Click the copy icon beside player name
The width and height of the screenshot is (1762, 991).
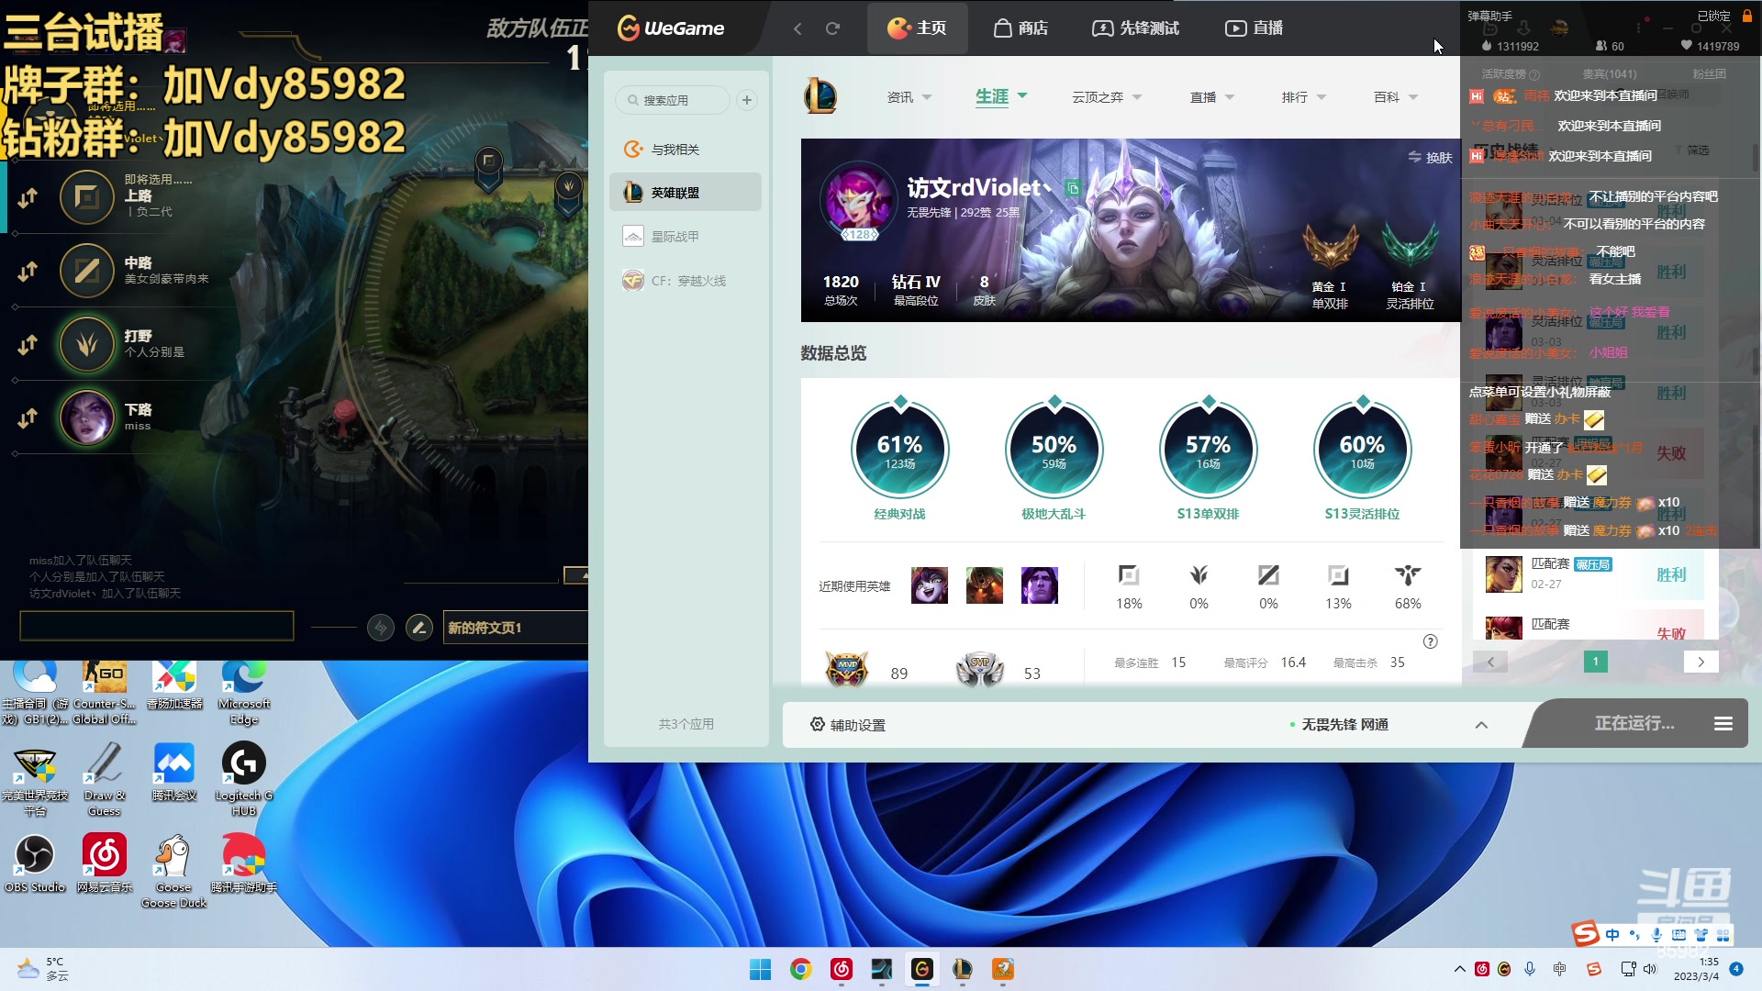1072,188
